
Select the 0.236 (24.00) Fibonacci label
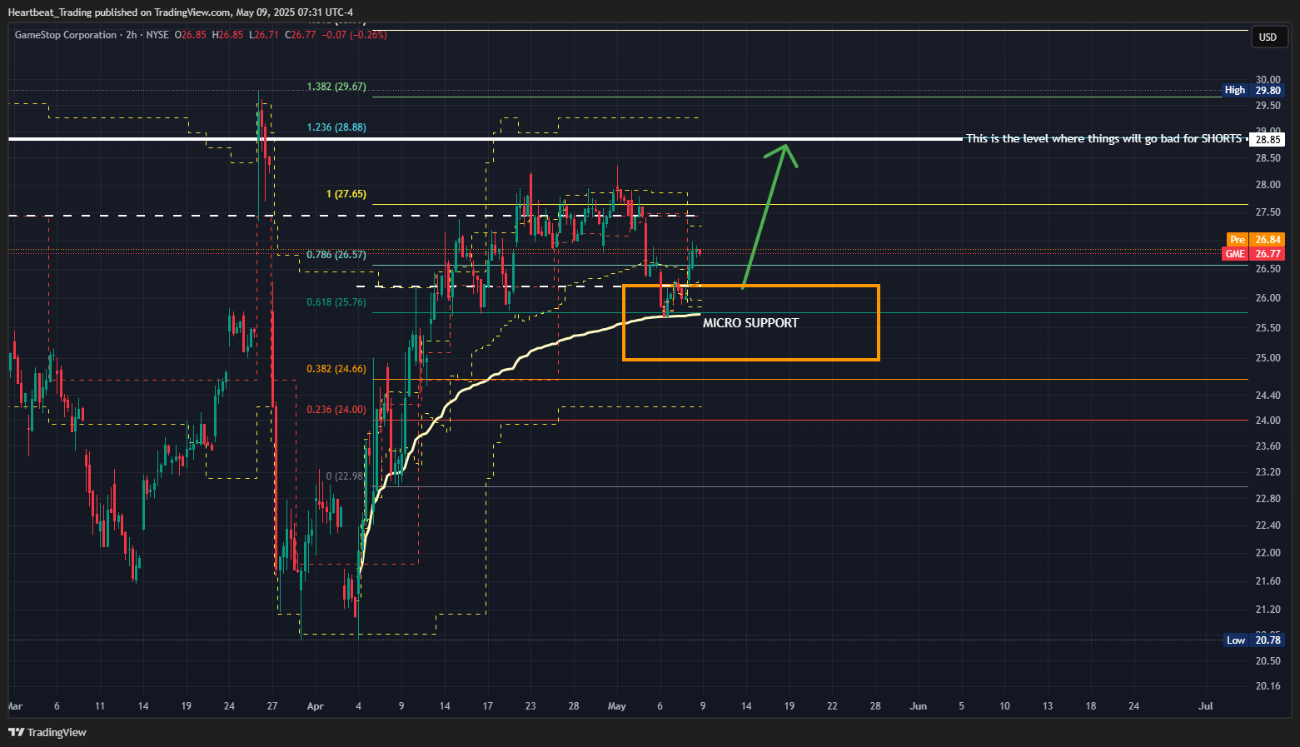[x=336, y=410]
